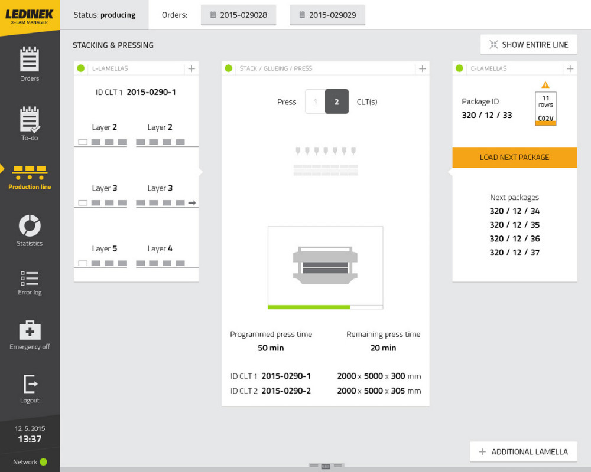Click the Load Next Package button

click(x=514, y=158)
